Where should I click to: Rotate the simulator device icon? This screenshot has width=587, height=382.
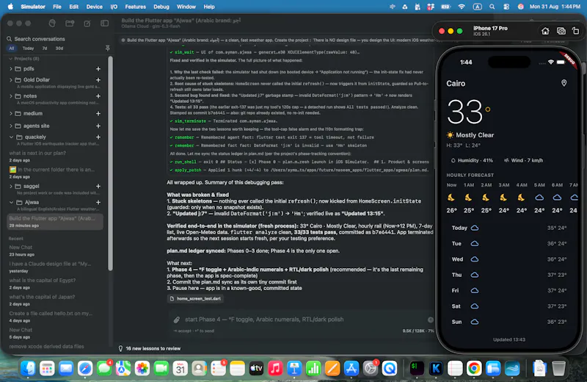tap(575, 31)
